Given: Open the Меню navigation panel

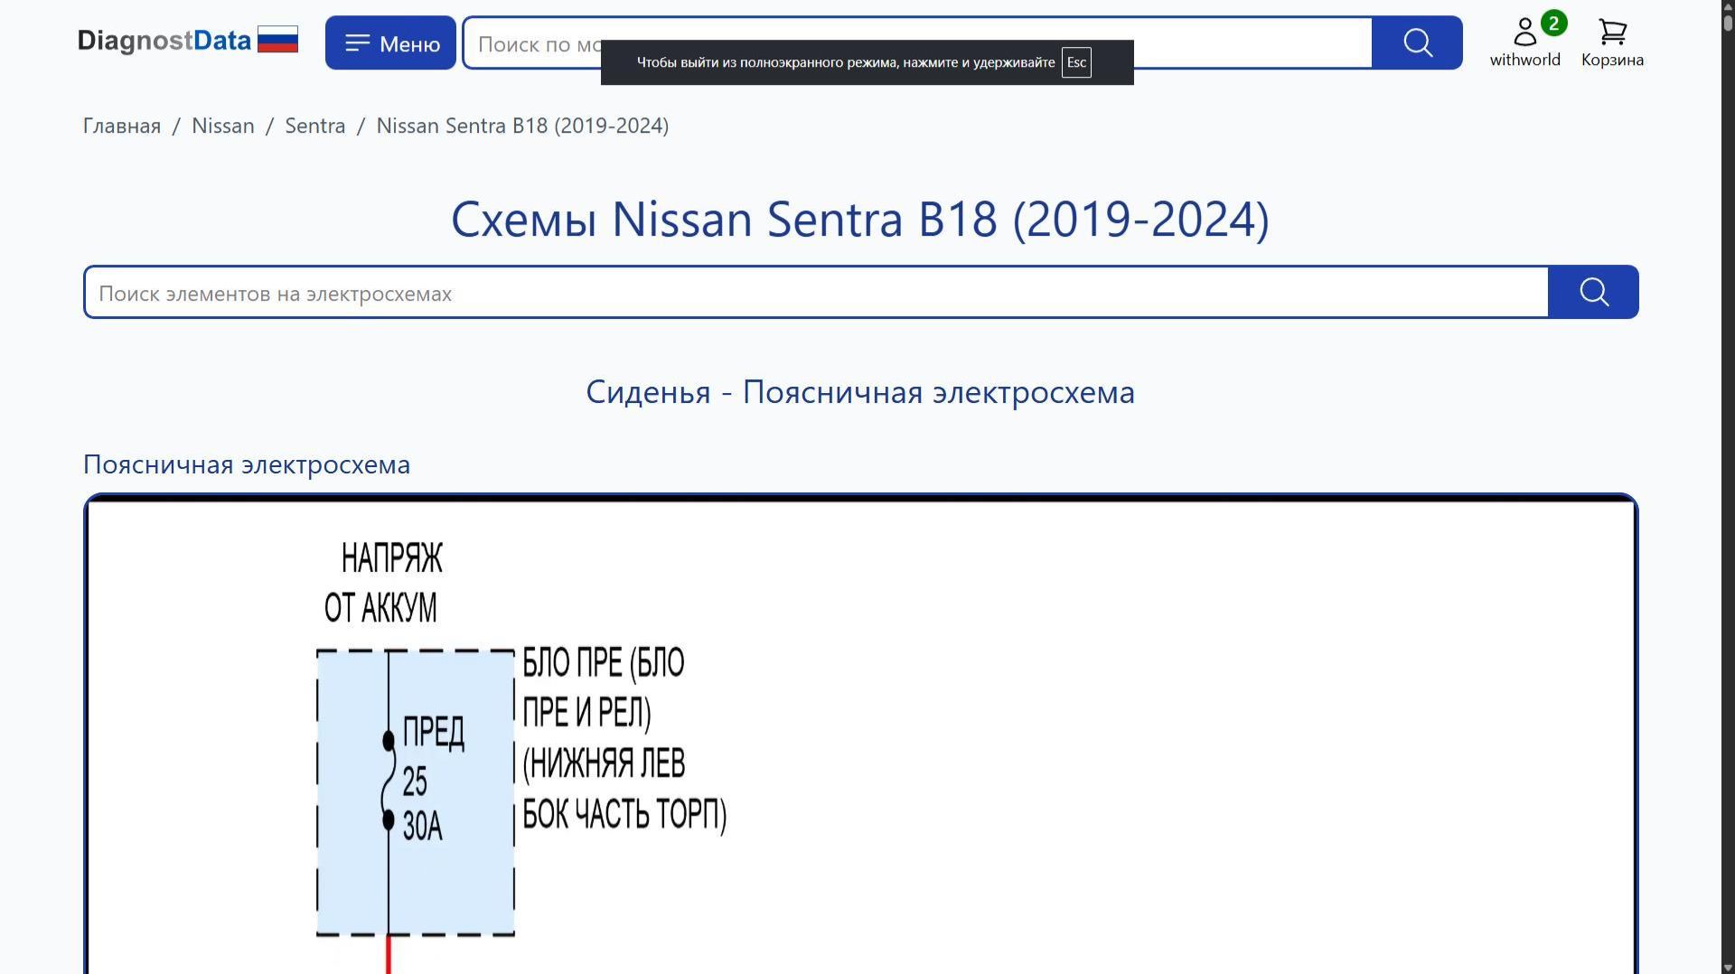Looking at the screenshot, I should 390,42.
